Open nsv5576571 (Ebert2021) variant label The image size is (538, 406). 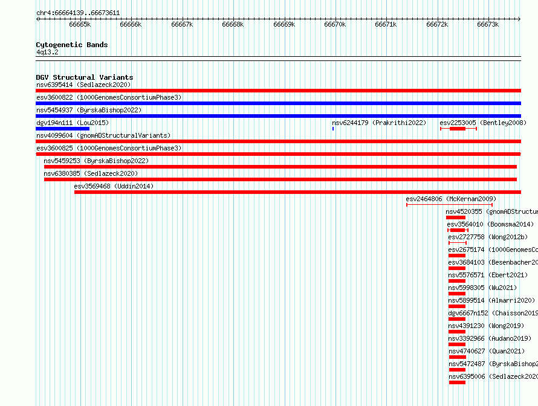(488, 275)
